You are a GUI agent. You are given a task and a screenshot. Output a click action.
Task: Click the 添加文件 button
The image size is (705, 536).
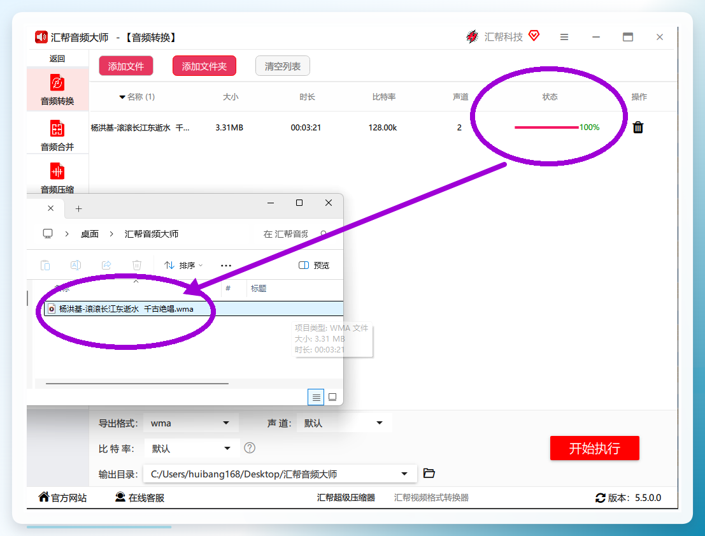point(126,66)
